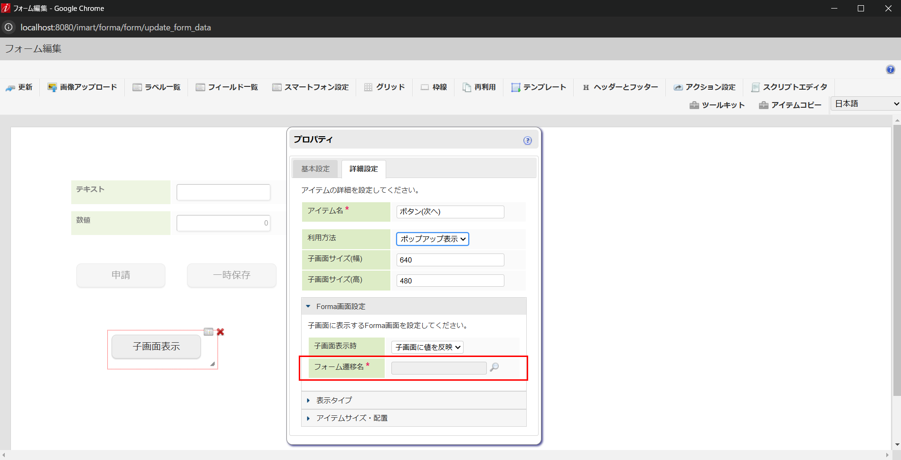Viewport: 901px width, 460px height.
Task: Select the 詳細設定 tab
Action: pyautogui.click(x=363, y=169)
